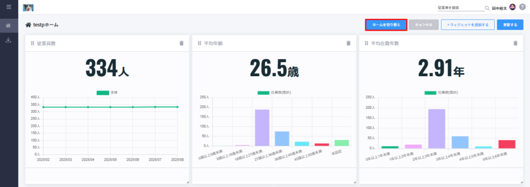Image resolution: width=530 pixels, height=187 pixels.
Task: Open the download icon in the sidebar
Action: click(9, 40)
